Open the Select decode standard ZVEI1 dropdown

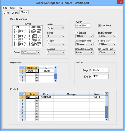[31, 52]
